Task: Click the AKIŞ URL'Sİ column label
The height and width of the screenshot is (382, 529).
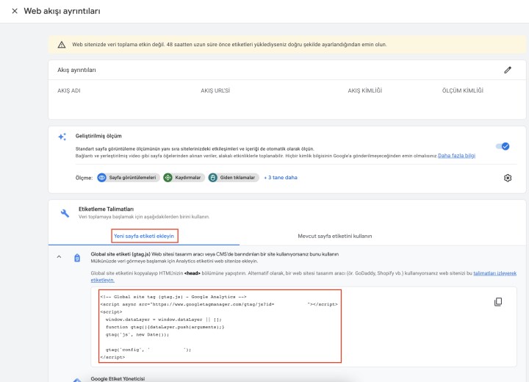Action: (215, 90)
